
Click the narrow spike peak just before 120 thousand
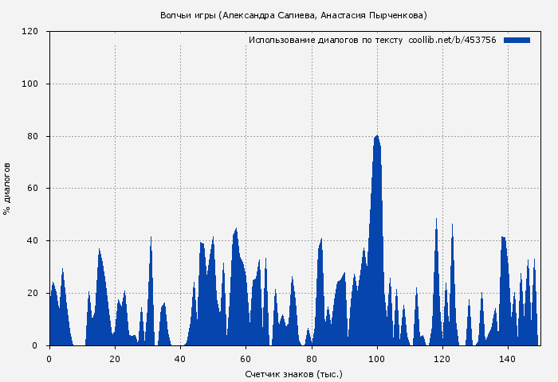click(x=436, y=220)
